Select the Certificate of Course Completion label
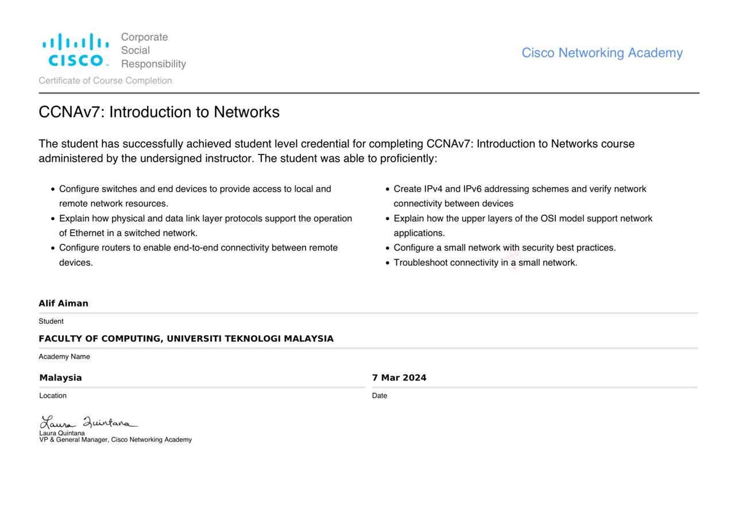This screenshot has width=735, height=520. 105,80
